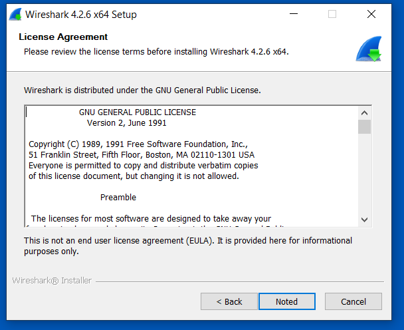Close the Wireshark Setup window
The width and height of the screenshot is (404, 330).
coord(371,14)
